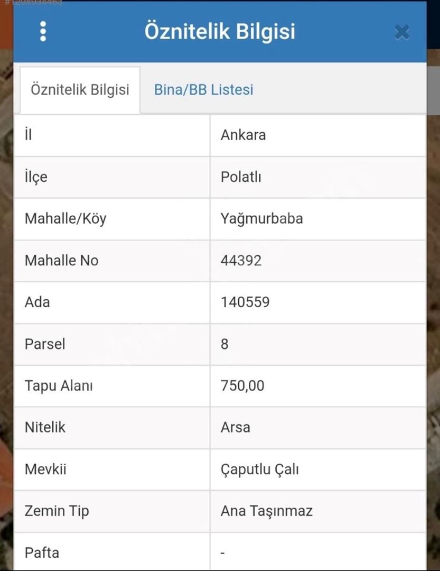
Task: Click the Nitelik value Arsa
Action: tap(235, 427)
